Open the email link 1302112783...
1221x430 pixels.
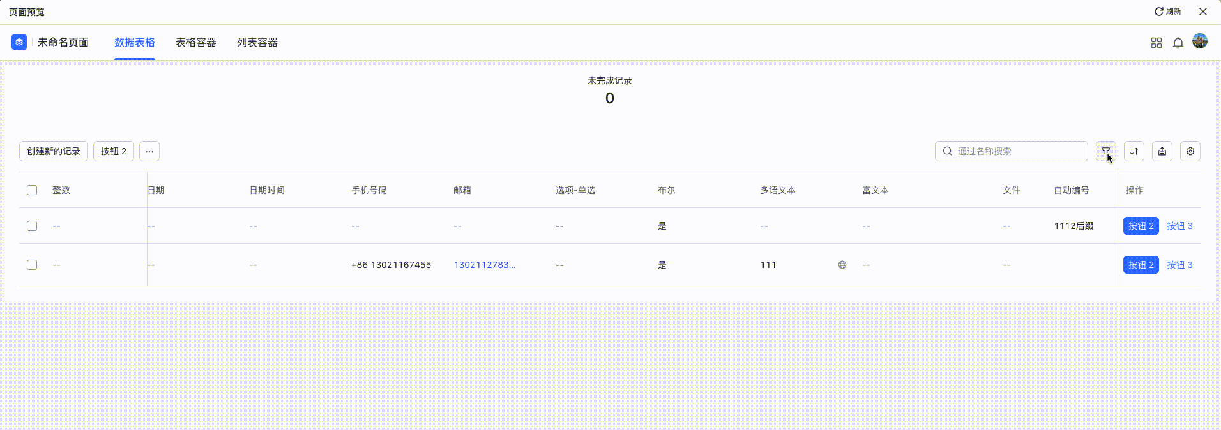(x=485, y=265)
